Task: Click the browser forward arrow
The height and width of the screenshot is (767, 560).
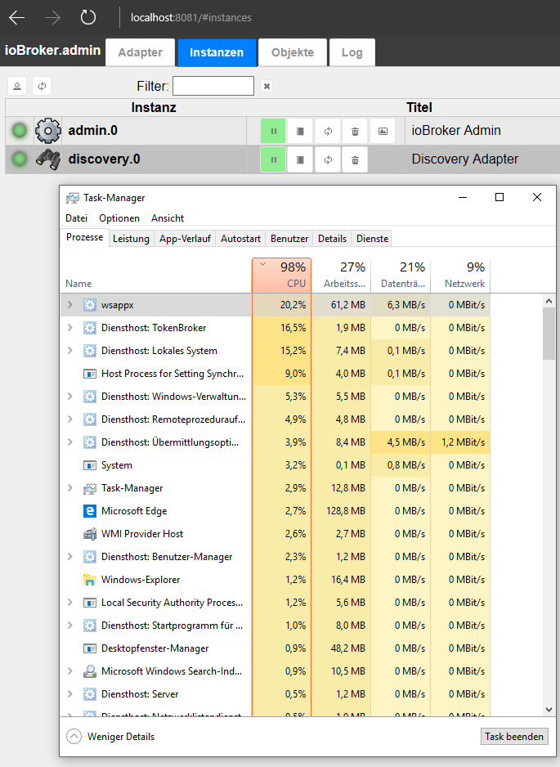Action: tap(52, 18)
